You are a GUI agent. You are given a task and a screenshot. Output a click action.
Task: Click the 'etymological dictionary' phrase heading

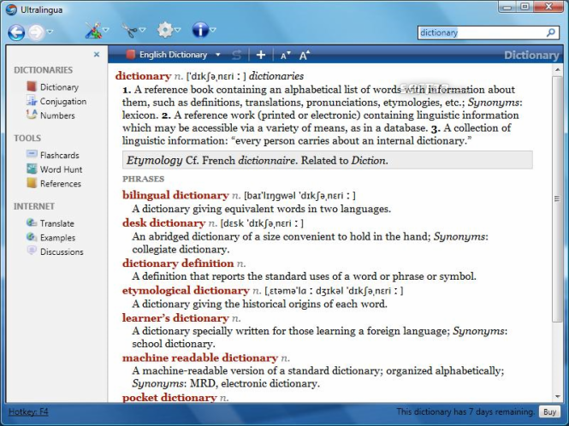pos(186,290)
